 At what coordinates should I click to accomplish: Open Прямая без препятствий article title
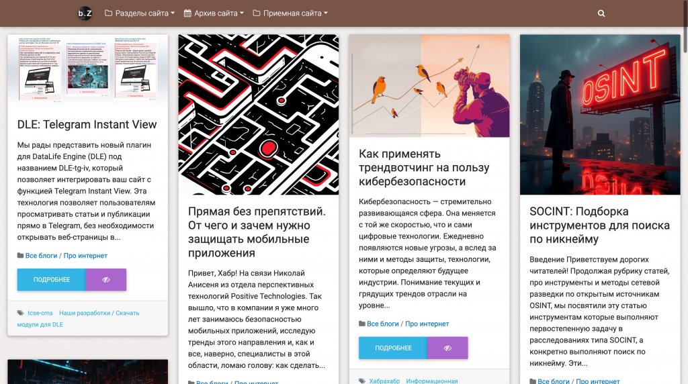coord(257,232)
